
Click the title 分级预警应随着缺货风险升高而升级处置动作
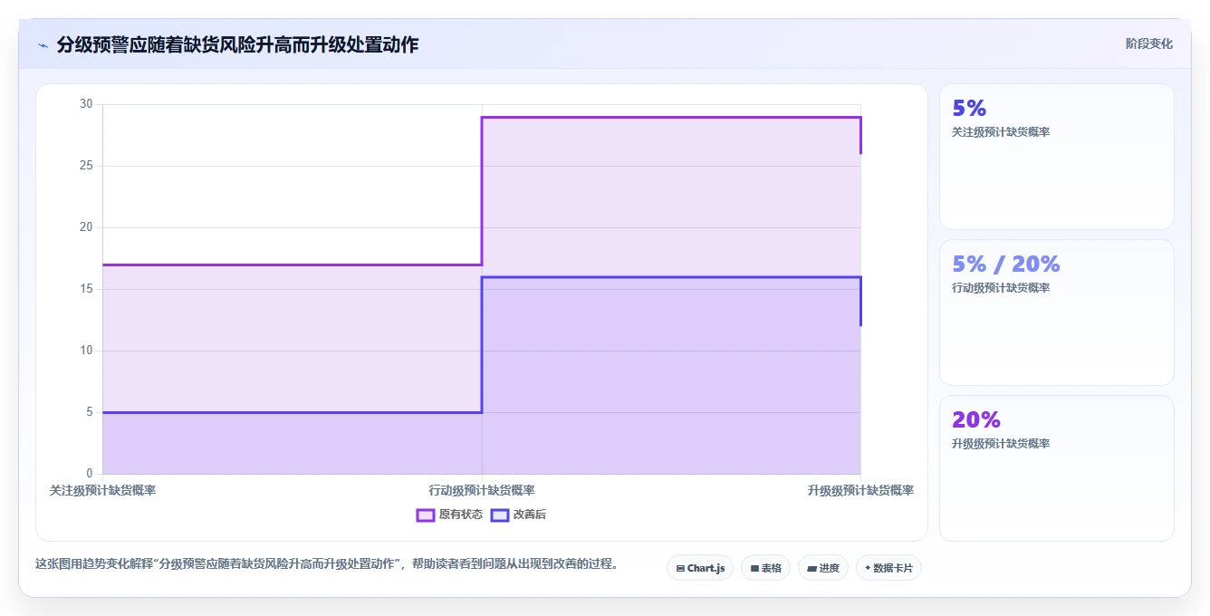[237, 44]
